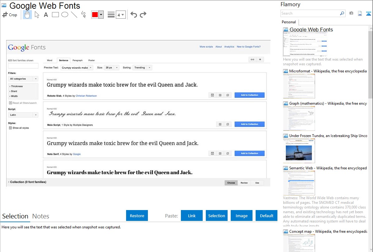Select the text annotation tool
The width and height of the screenshot is (373, 252).
click(46, 15)
